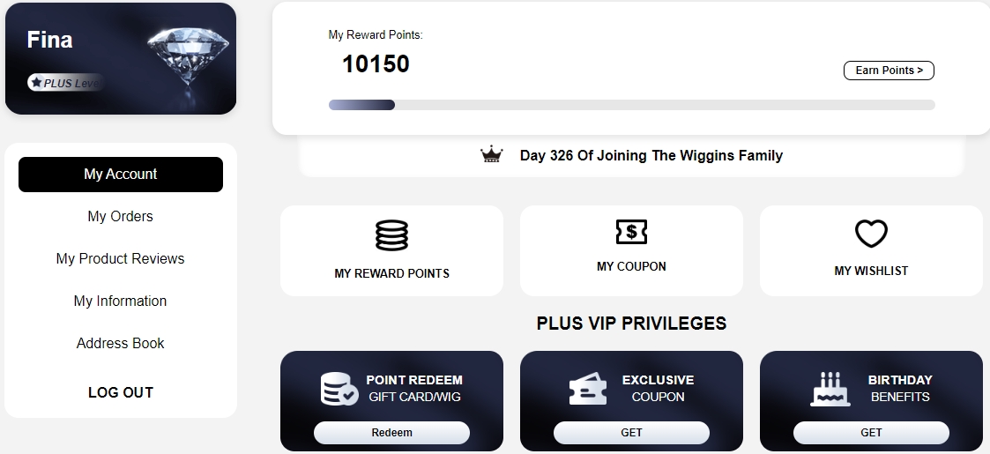Click the heart wishlist icon
Image resolution: width=990 pixels, height=454 pixels.
871,234
